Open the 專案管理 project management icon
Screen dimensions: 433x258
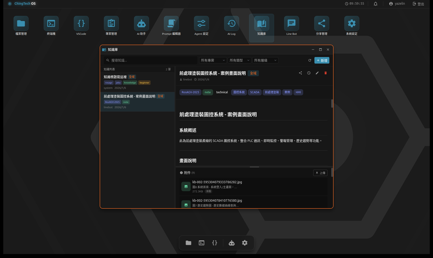[x=111, y=26]
